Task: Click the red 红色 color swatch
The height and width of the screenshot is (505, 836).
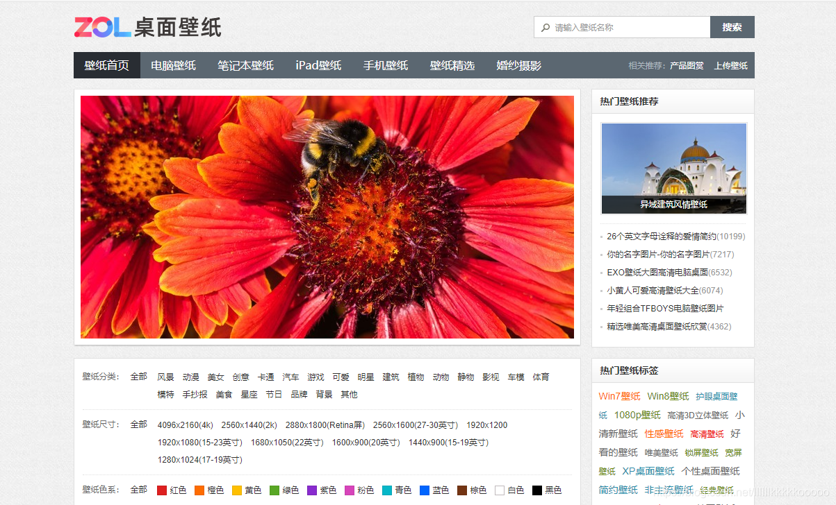Action: (x=172, y=490)
